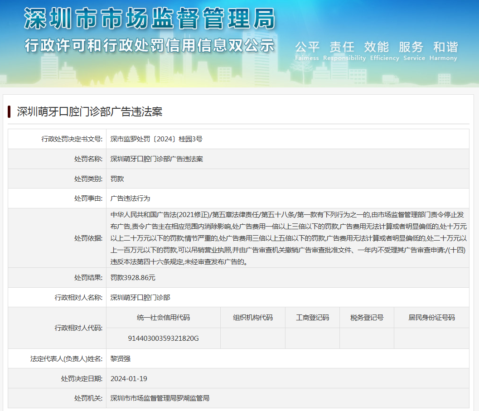Select the credit code 91440300359321820G
Viewport: 479px width, 411px height.
[164, 338]
